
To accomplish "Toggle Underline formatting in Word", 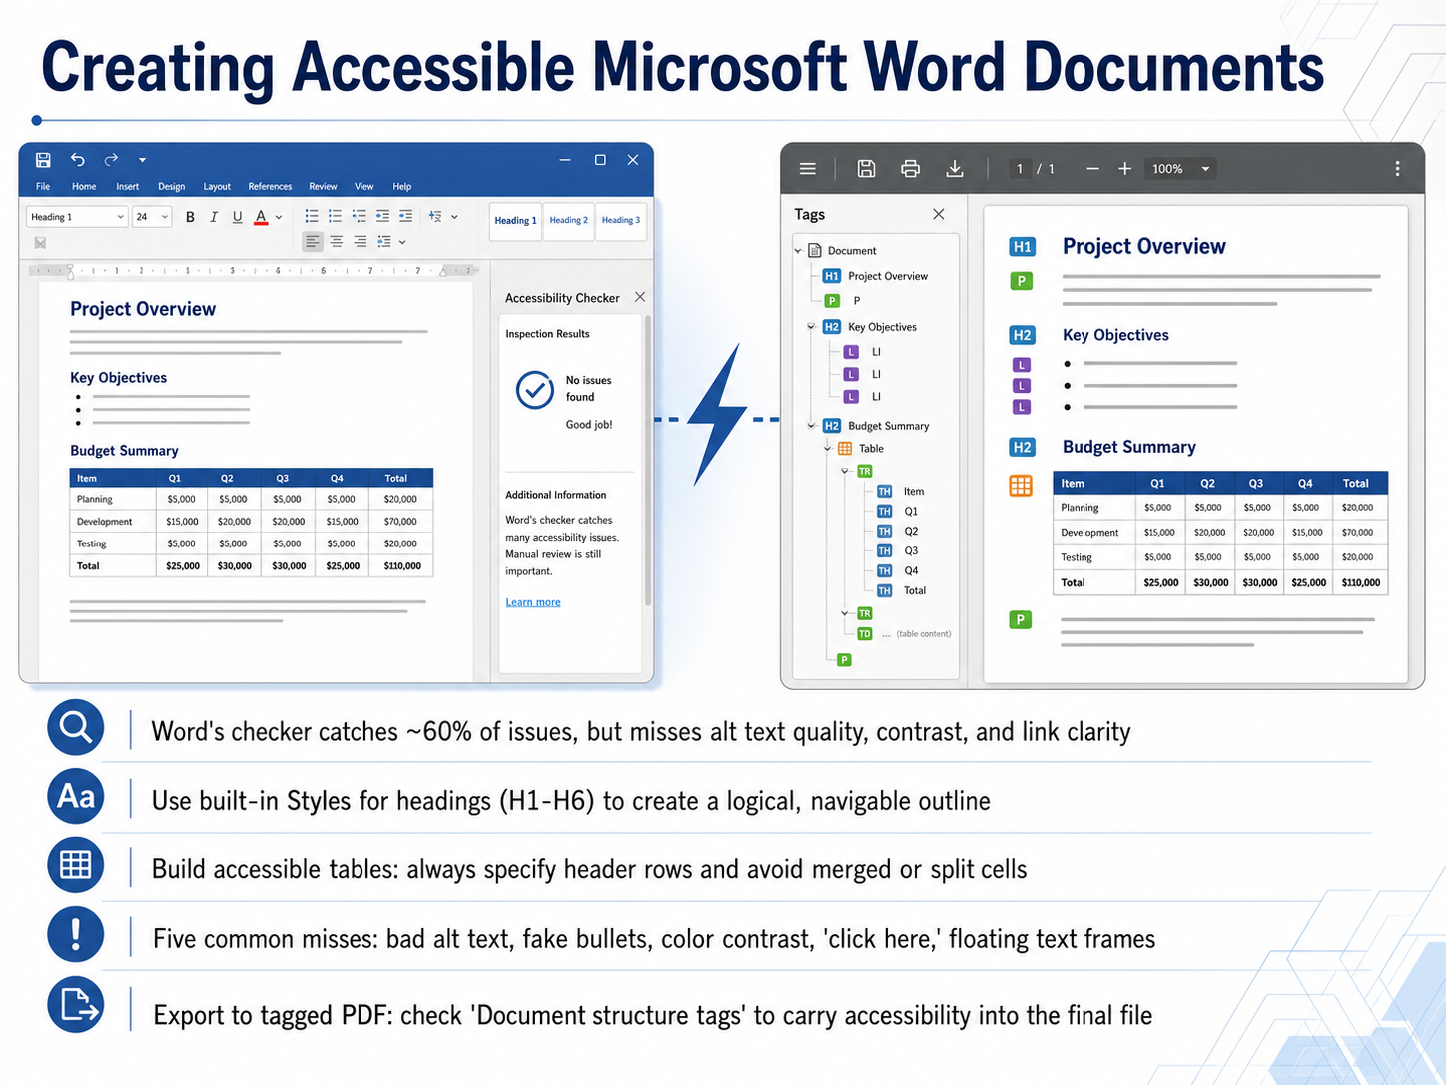I will [237, 217].
